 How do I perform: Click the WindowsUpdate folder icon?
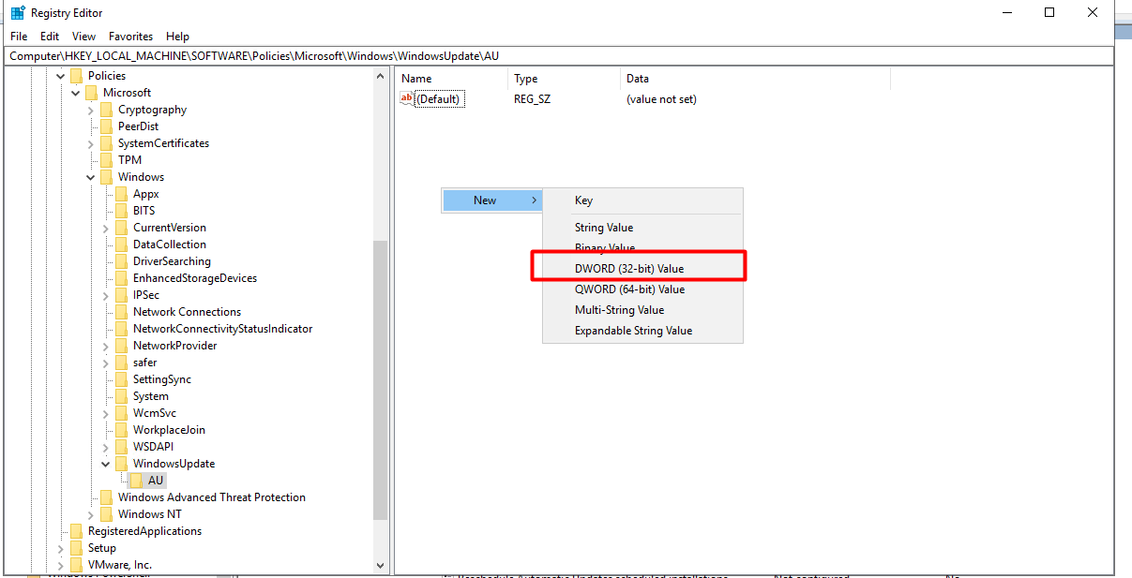click(122, 464)
